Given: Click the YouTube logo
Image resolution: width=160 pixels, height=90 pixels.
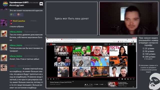Looking at the screenshot, I should [x=53, y=44].
